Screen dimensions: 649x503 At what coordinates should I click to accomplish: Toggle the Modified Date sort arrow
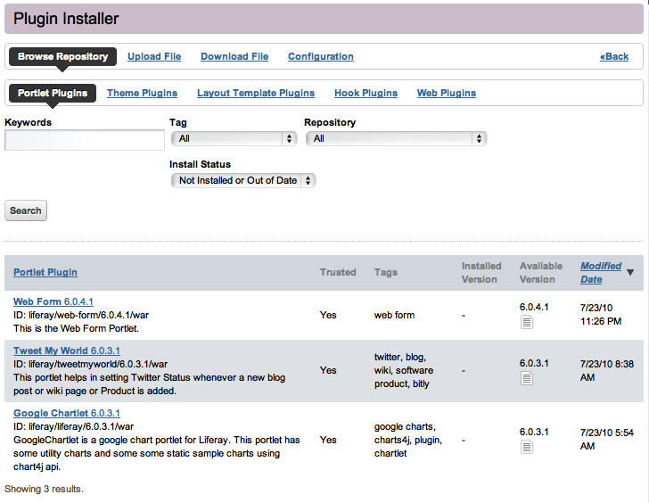(x=630, y=272)
